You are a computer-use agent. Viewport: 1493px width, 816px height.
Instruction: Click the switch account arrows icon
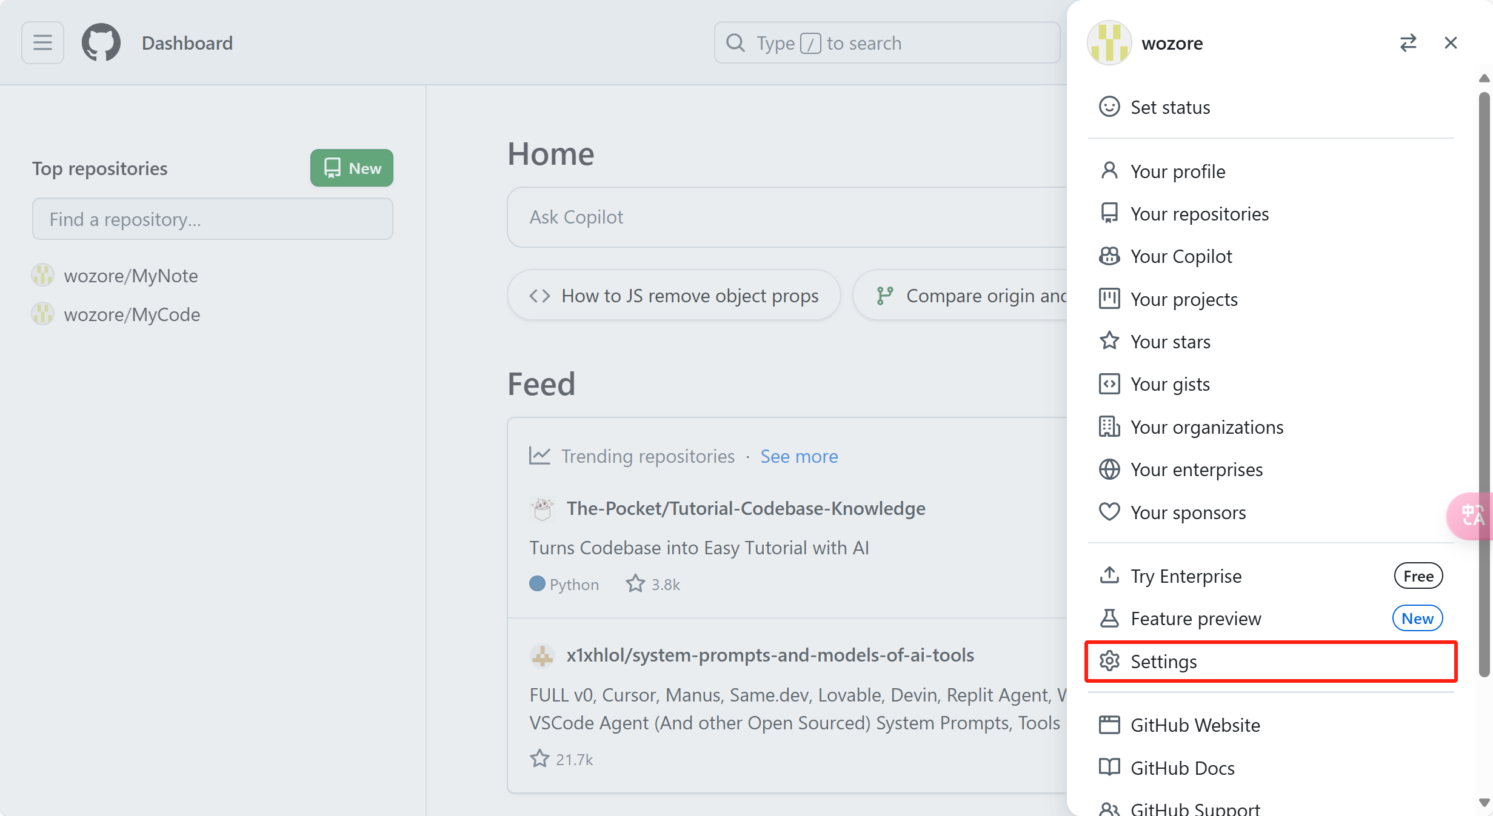[x=1408, y=43]
